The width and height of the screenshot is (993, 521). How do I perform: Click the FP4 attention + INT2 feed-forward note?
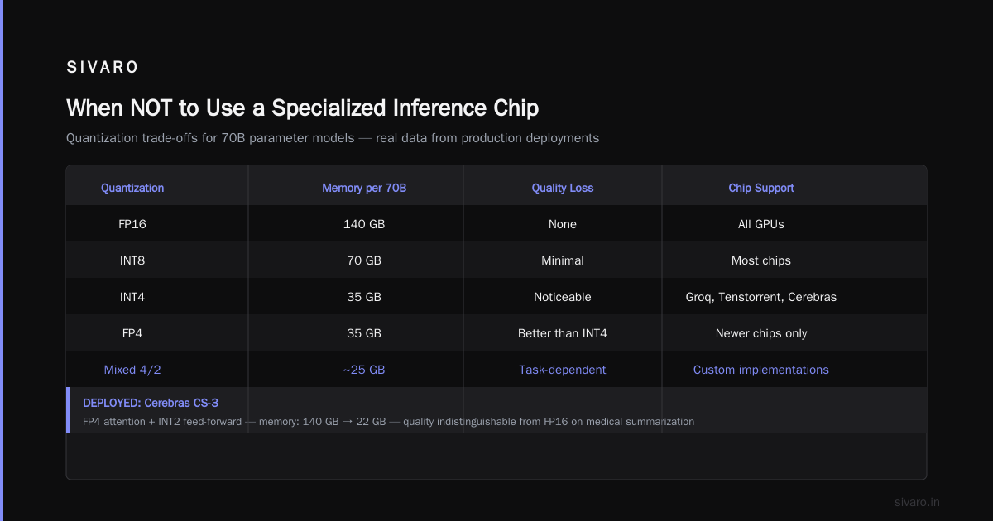(x=388, y=422)
